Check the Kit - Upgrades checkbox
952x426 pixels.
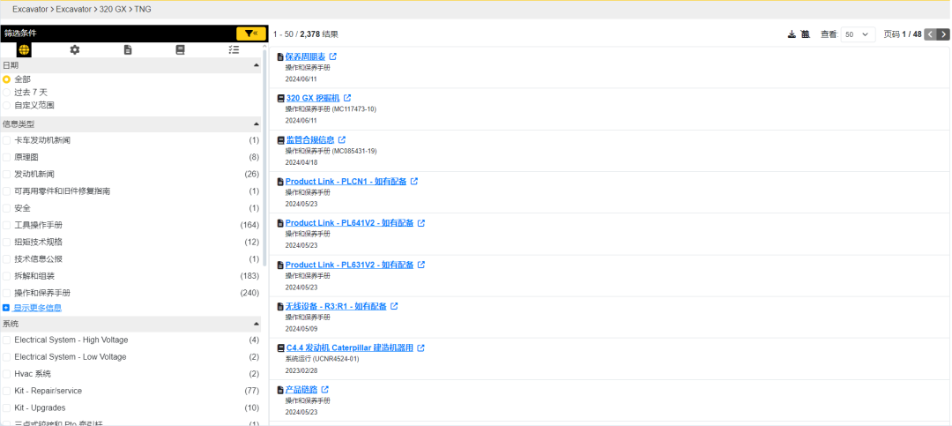[7, 407]
